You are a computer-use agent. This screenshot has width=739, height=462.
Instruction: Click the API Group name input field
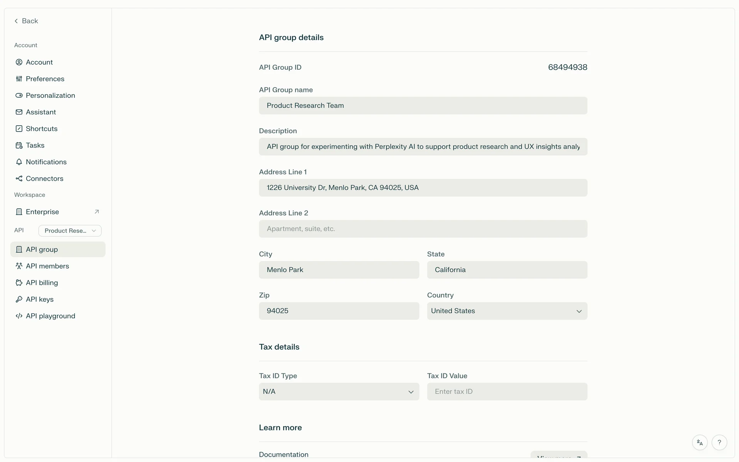point(423,105)
